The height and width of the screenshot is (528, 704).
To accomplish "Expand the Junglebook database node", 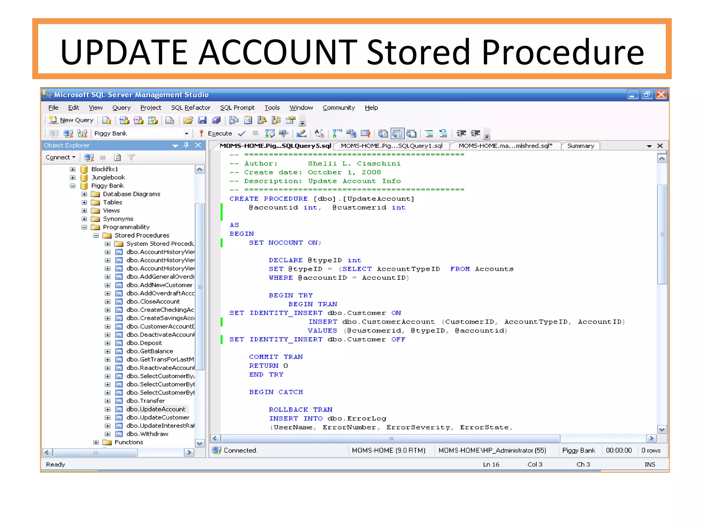I will point(73,177).
